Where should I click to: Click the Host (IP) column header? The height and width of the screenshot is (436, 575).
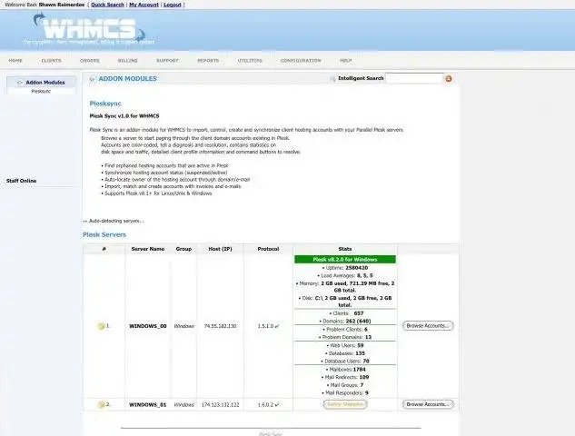point(220,249)
